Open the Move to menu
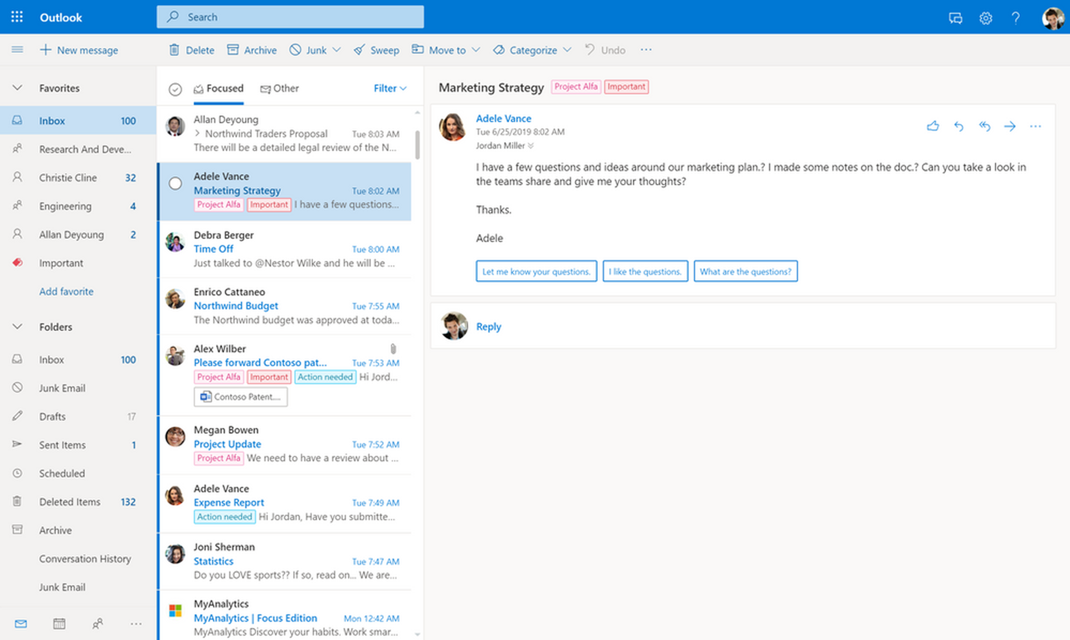Image resolution: width=1070 pixels, height=640 pixels. tap(445, 50)
